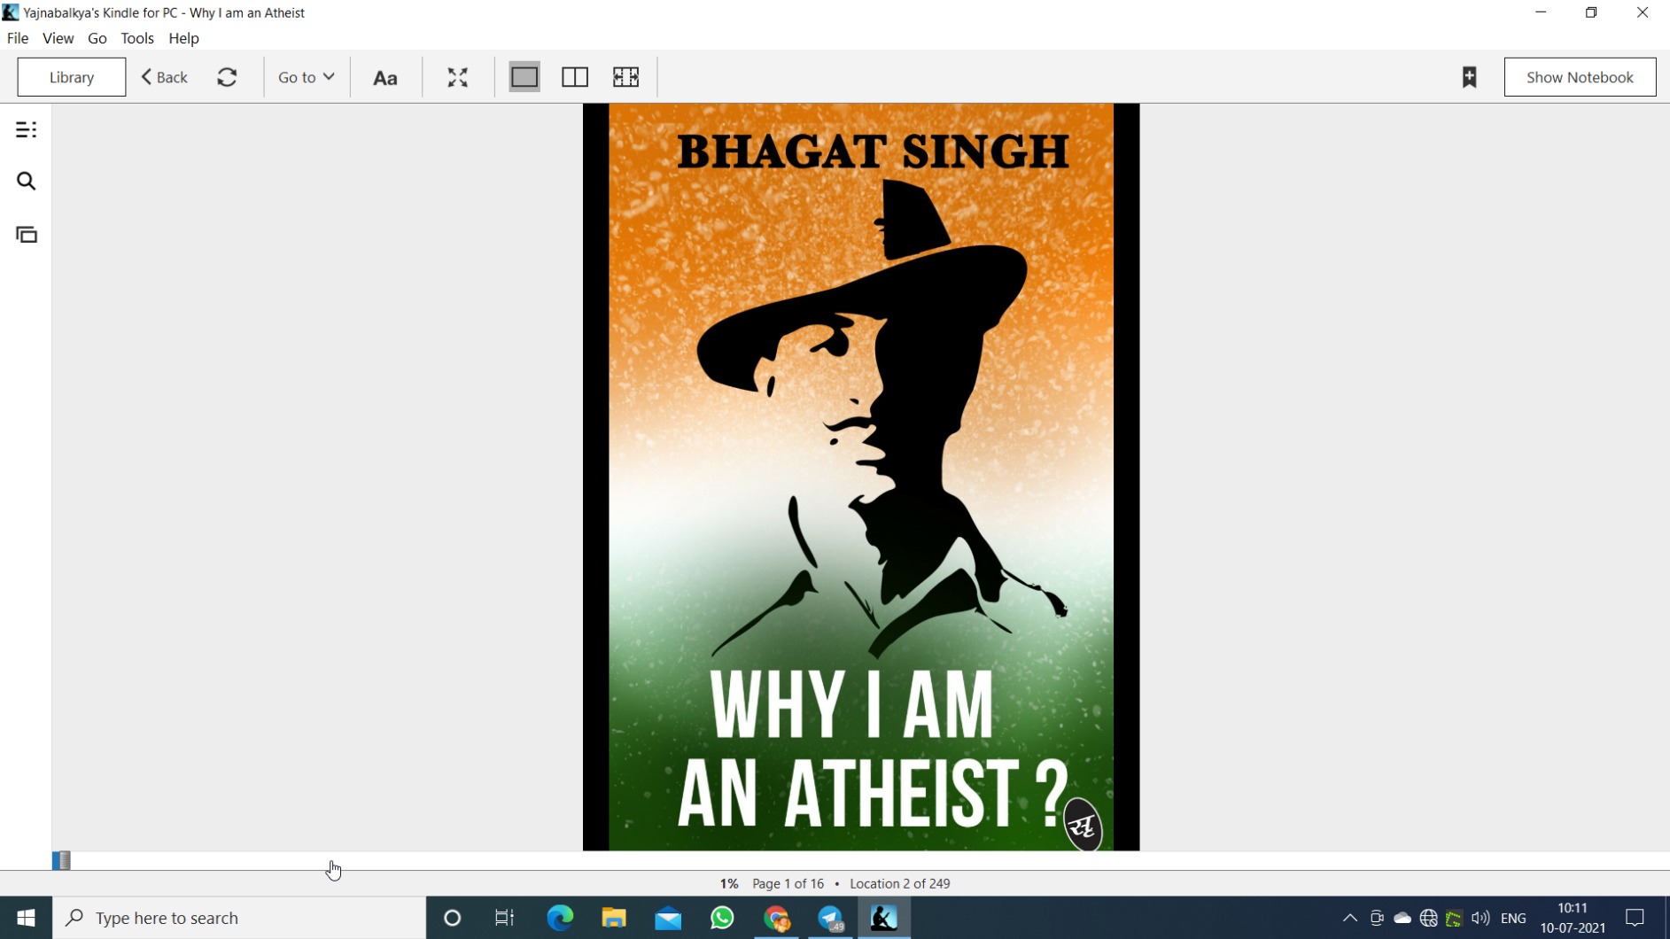1670x939 pixels.
Task: Enable single column reading view
Action: [524, 77]
